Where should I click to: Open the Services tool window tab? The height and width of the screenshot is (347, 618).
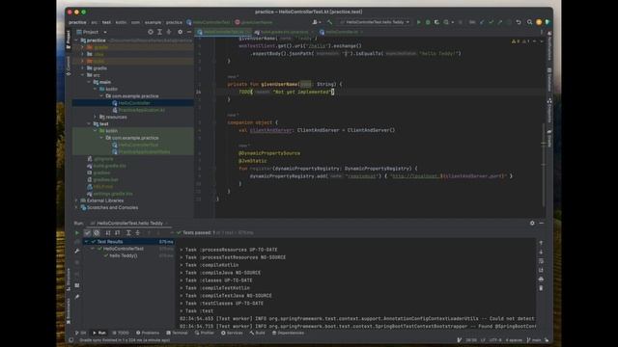232,333
